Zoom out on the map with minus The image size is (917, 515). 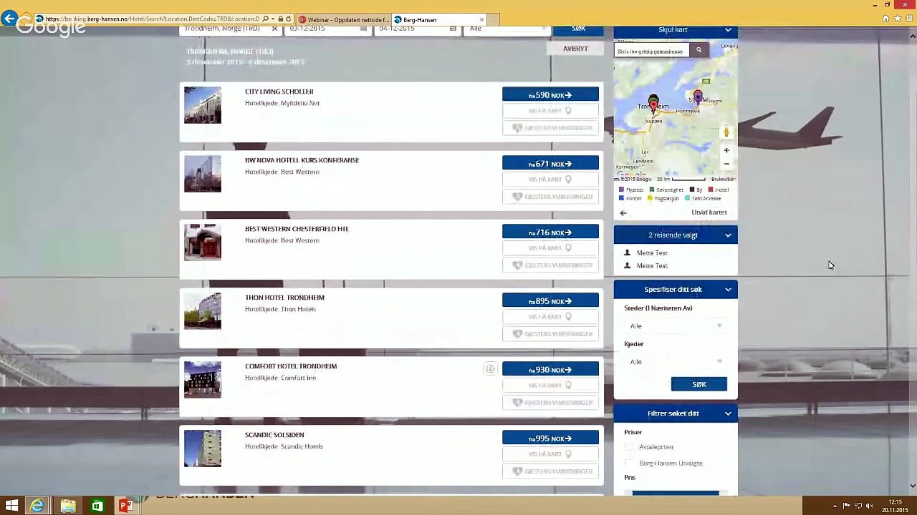pyautogui.click(x=726, y=164)
